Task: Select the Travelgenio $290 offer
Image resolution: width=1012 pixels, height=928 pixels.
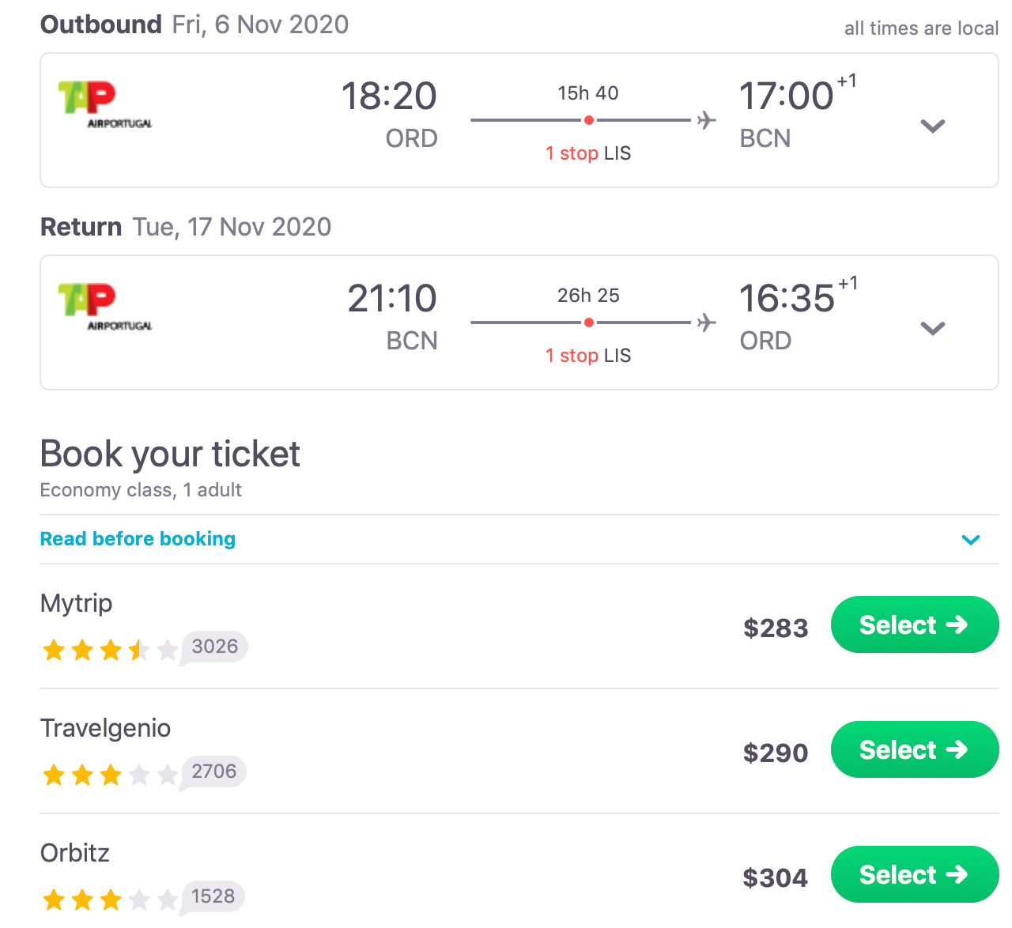Action: pyautogui.click(x=914, y=750)
